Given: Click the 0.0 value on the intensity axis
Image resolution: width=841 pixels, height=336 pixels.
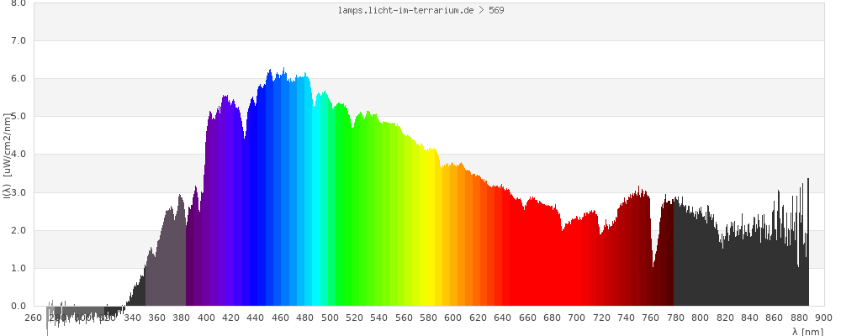Looking at the screenshot, I should [18, 307].
